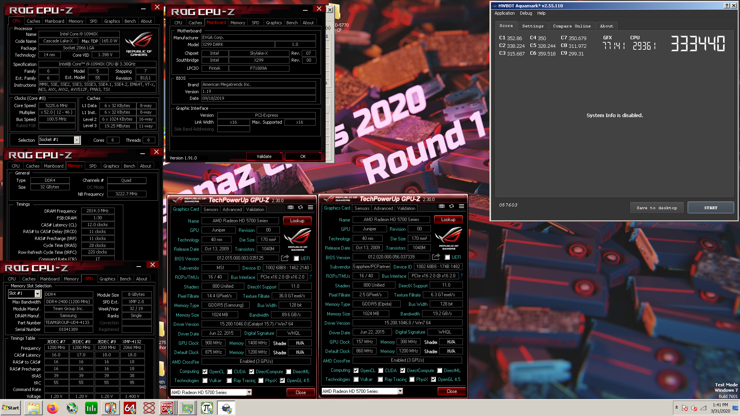Open Slot #1 memory slot dropdown
Viewport: 740px width, 416px height.
click(x=37, y=294)
